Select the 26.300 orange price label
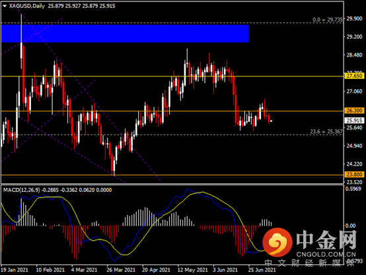This screenshot has width=366, height=275. click(354, 111)
